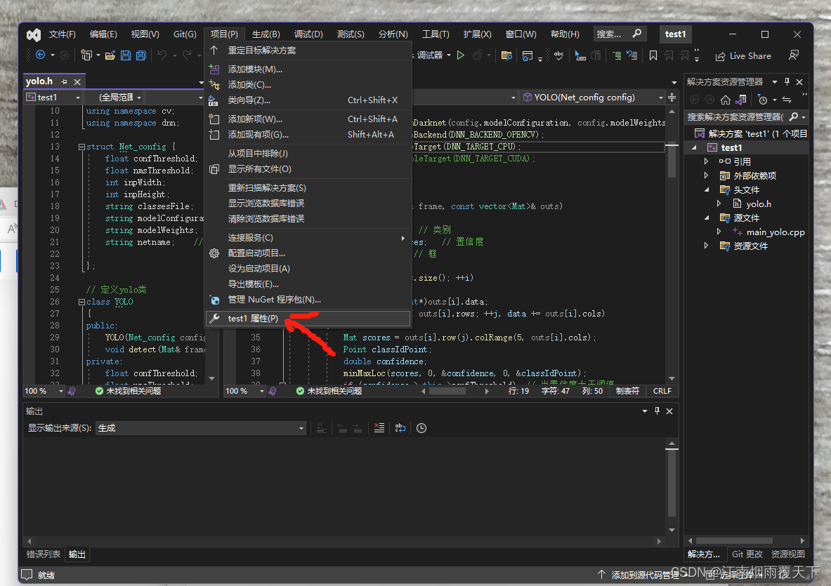831x586 pixels.
Task: Split the editor with the split icon
Action: pyautogui.click(x=672, y=98)
